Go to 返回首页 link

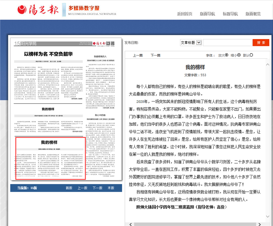pyautogui.click(x=185, y=14)
